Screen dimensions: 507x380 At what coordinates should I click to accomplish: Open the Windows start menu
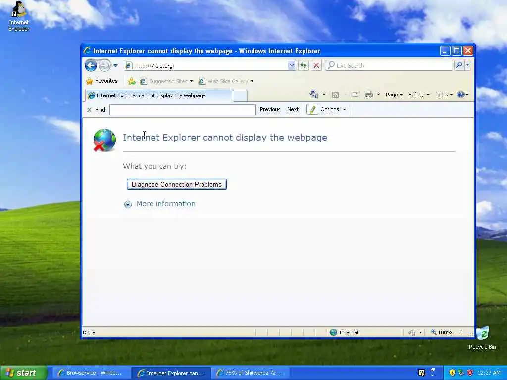coord(24,373)
